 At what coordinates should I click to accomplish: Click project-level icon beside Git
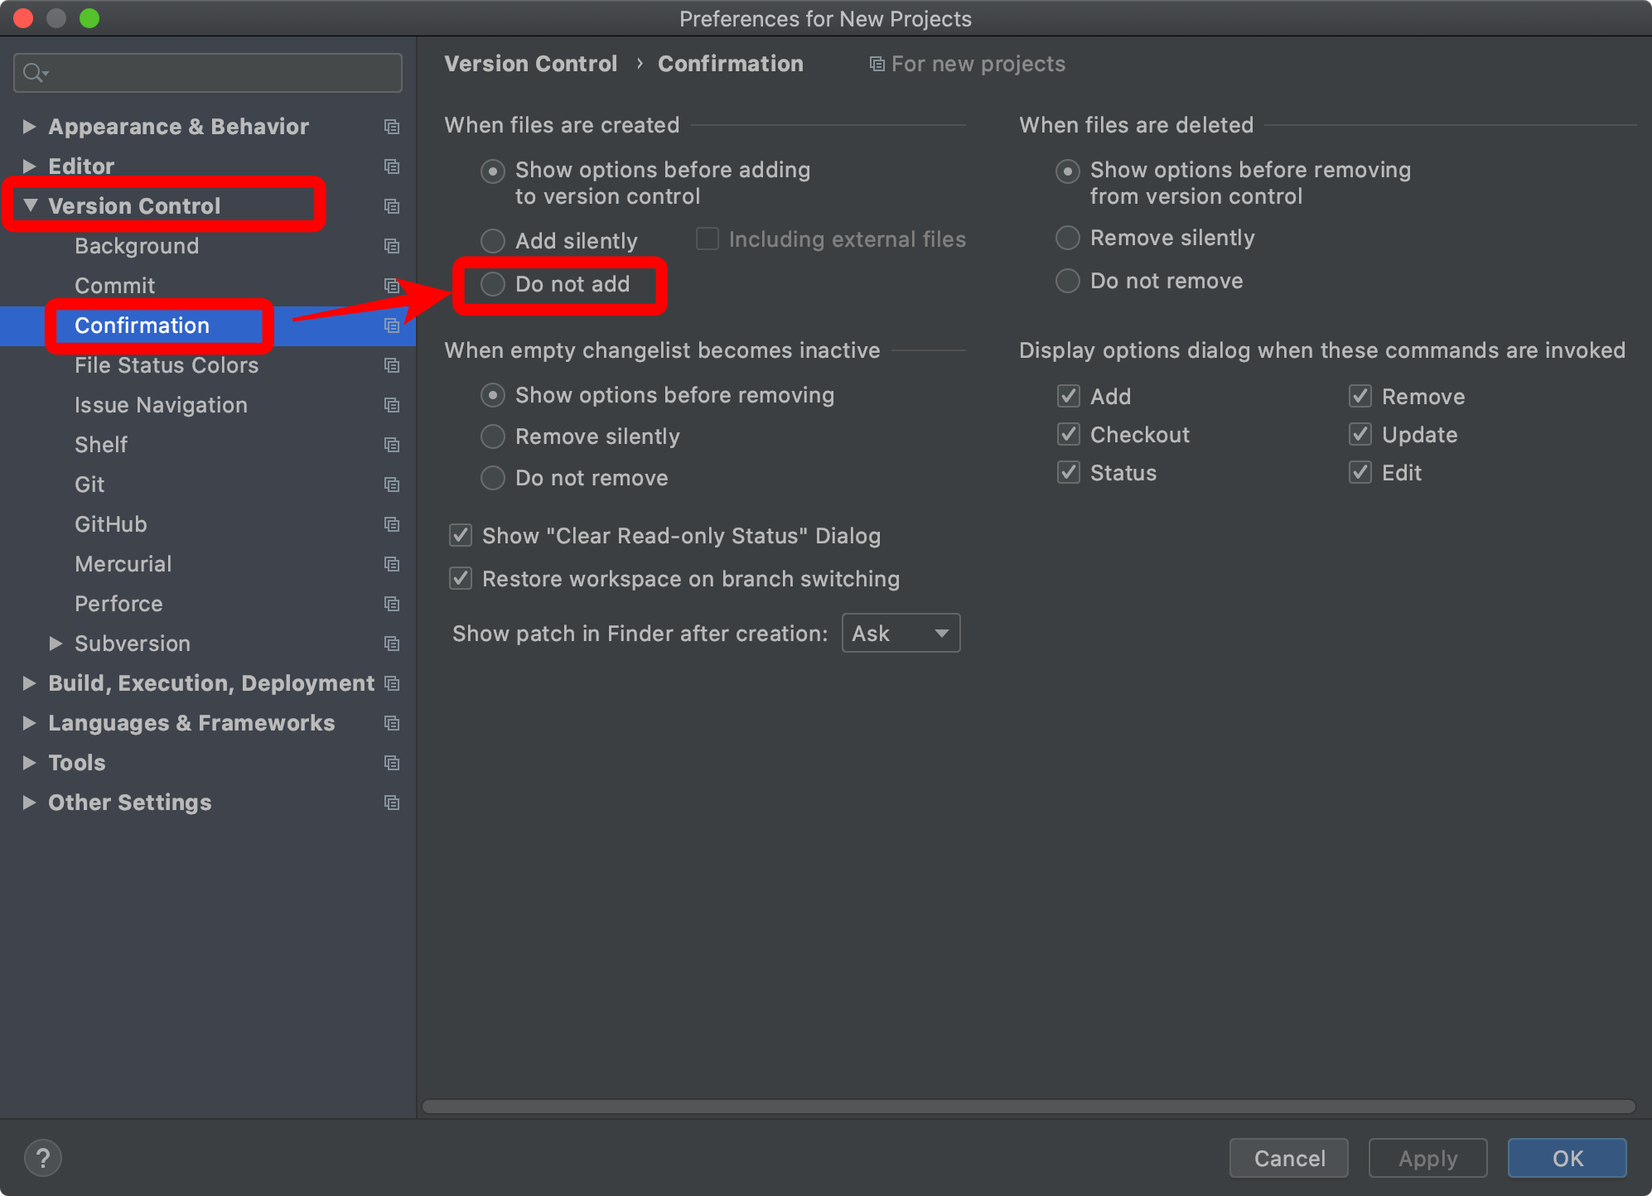392,485
